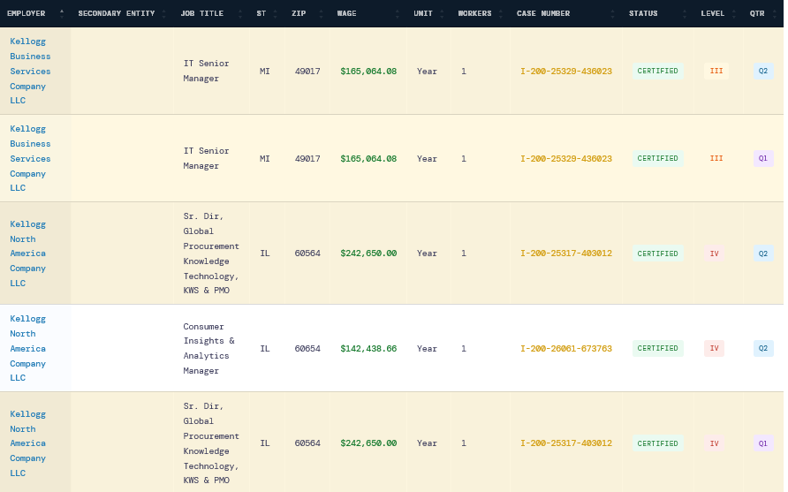Click Certified badge in Sr. Dir Q1 row
Screen dimensions: 788x492
pos(658,443)
